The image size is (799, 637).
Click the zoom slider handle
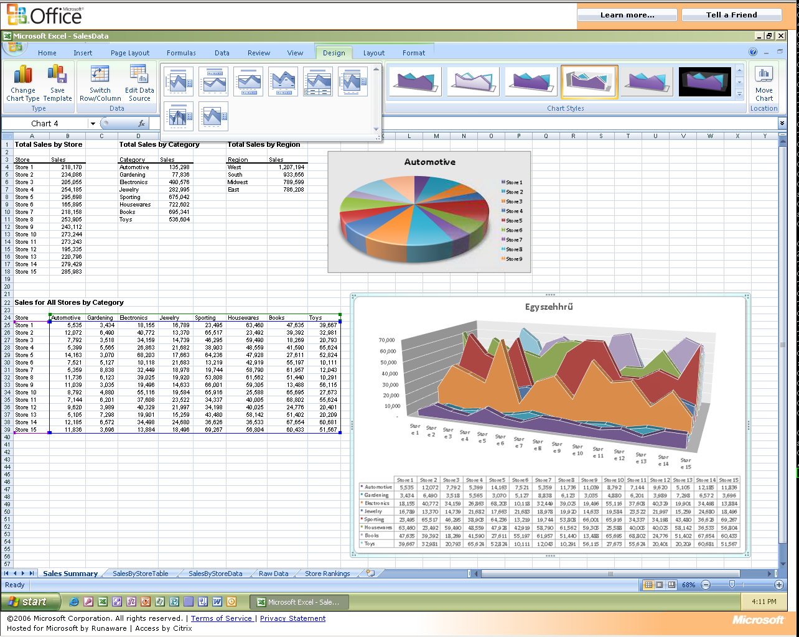(x=732, y=585)
